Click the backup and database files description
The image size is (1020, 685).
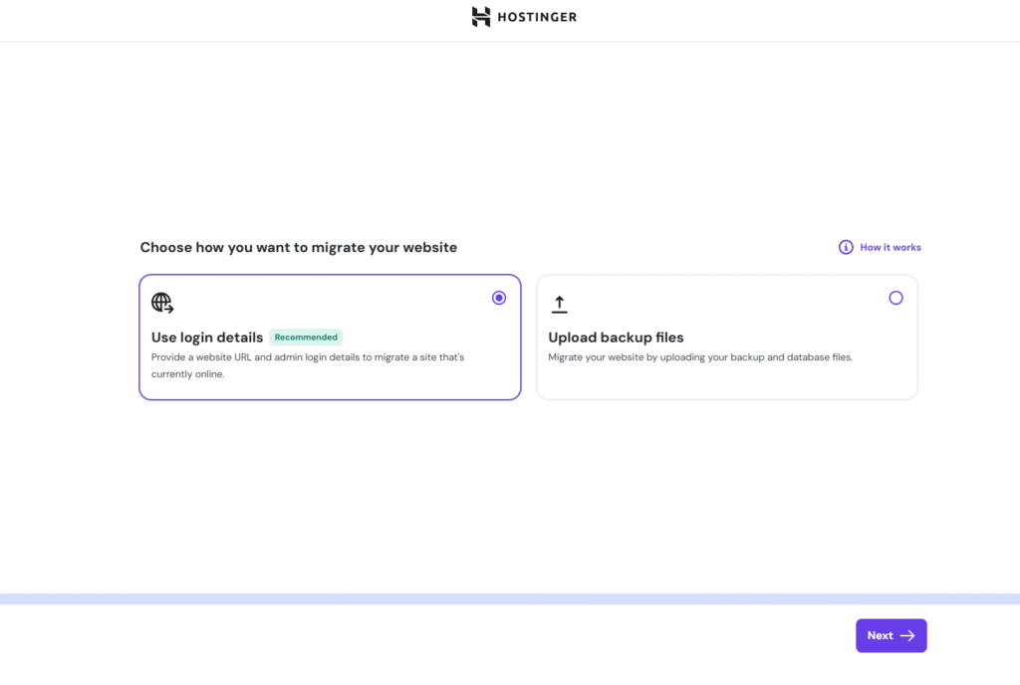point(700,357)
